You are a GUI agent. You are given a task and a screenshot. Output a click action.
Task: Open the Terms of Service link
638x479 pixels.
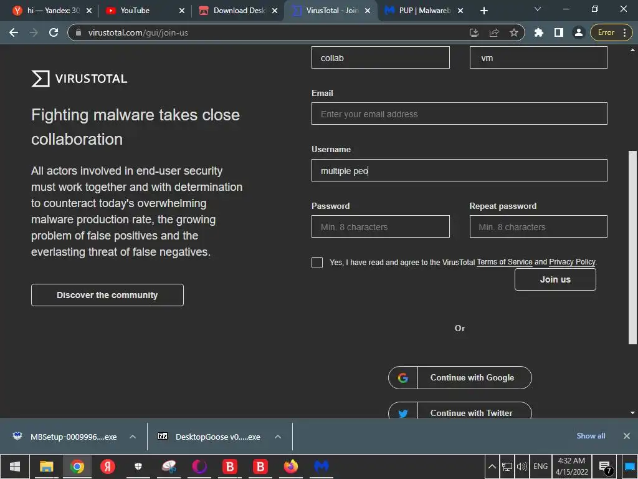click(505, 262)
